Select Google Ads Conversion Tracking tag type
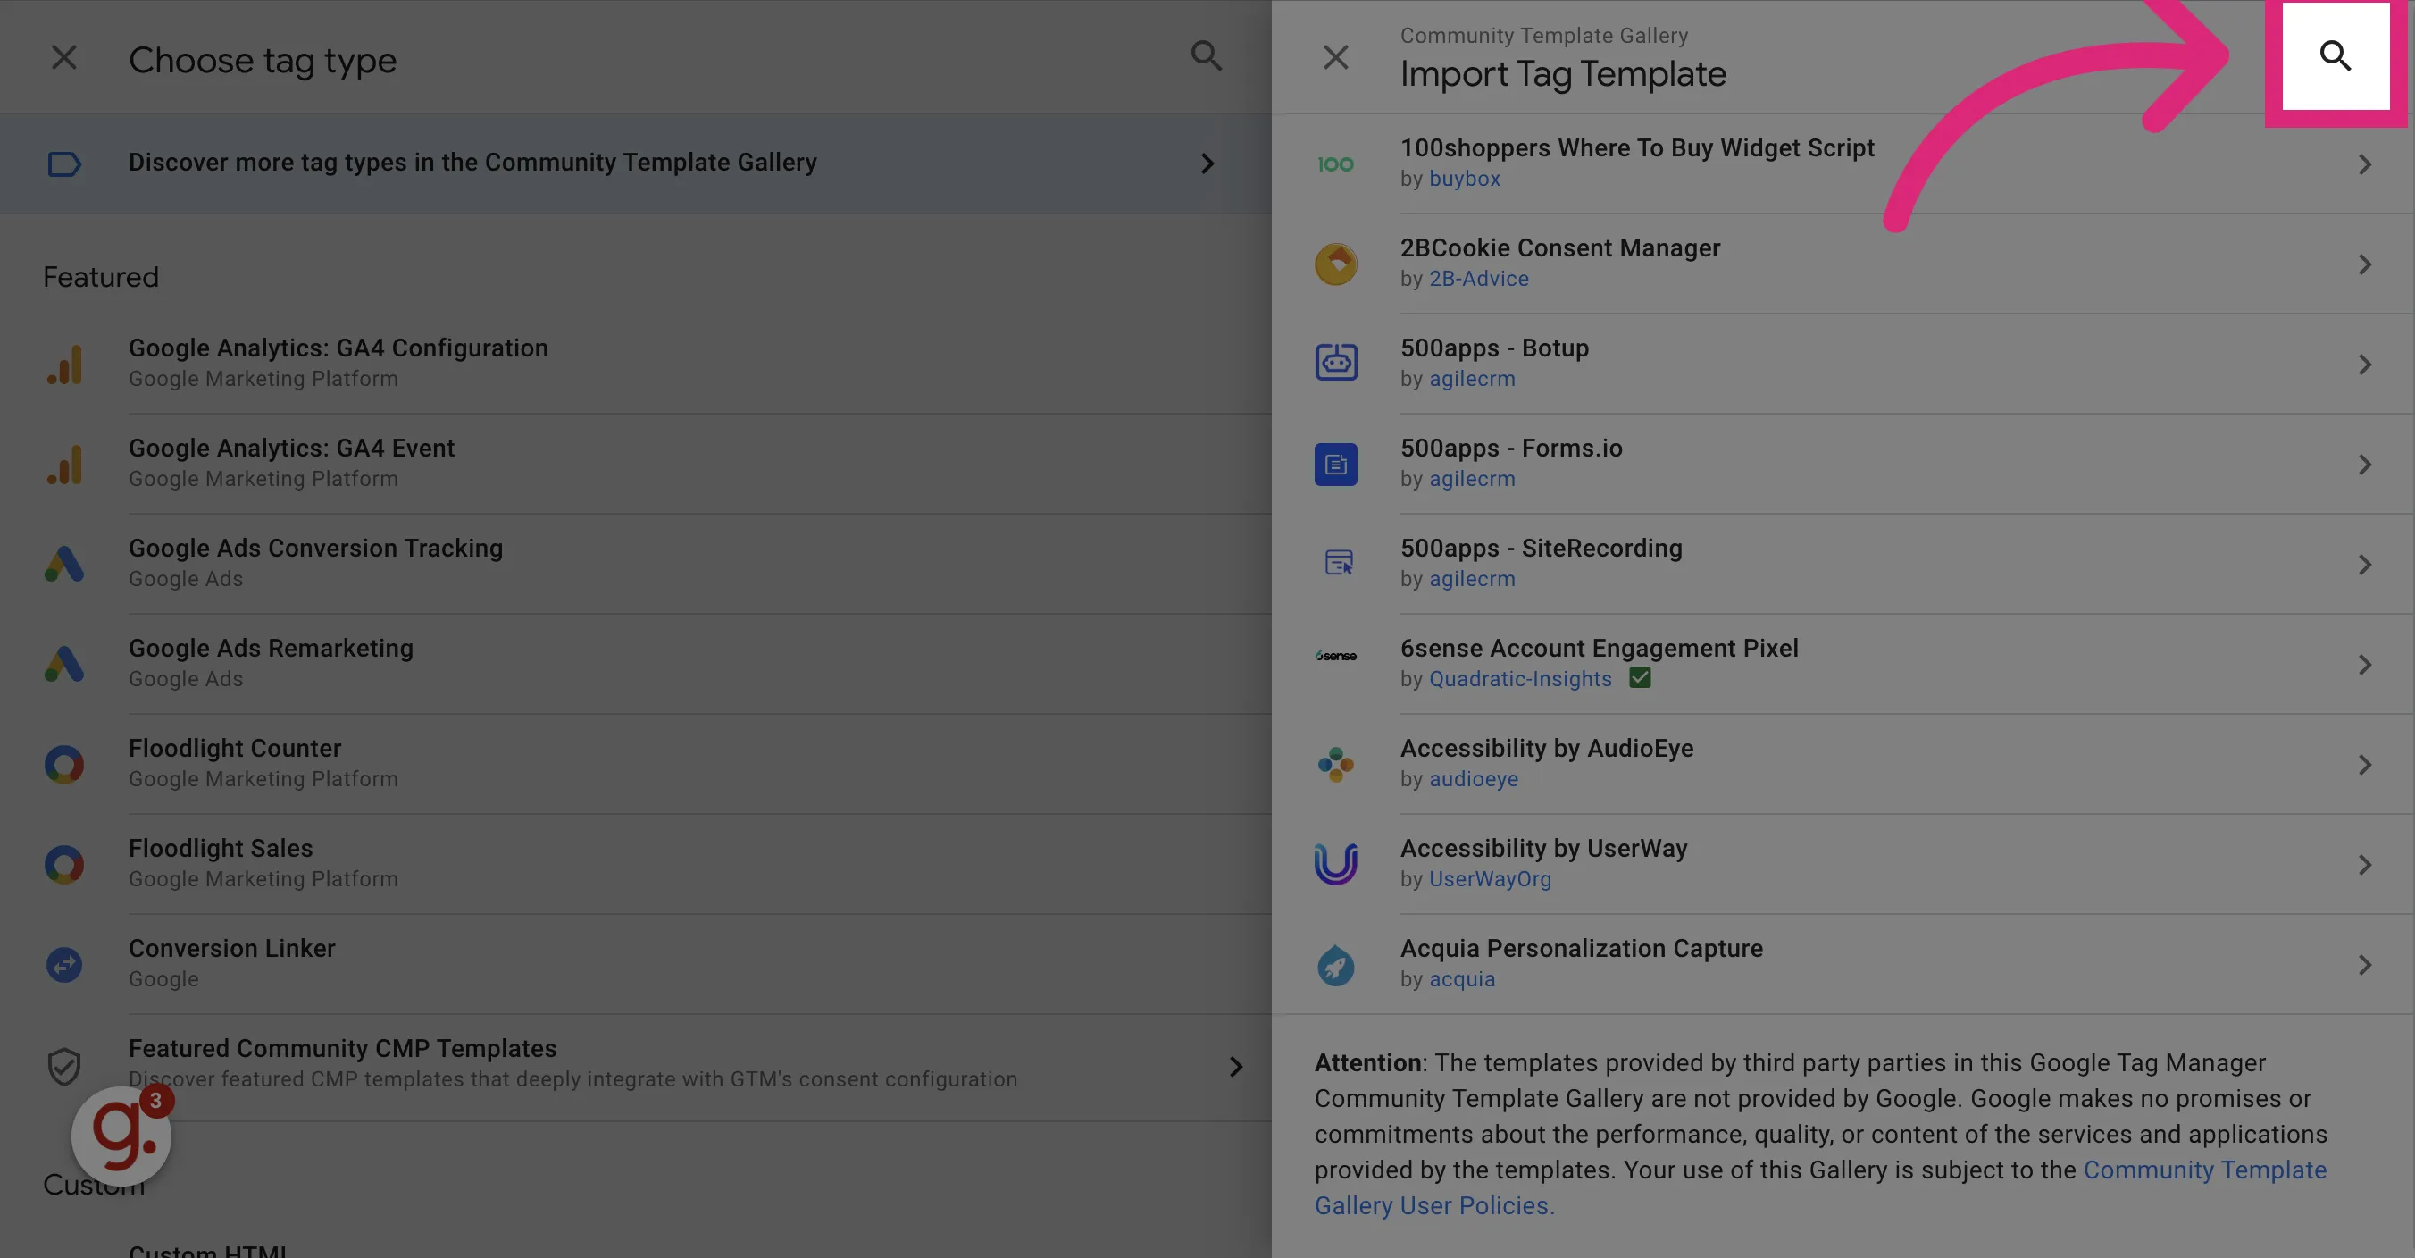 [x=698, y=564]
